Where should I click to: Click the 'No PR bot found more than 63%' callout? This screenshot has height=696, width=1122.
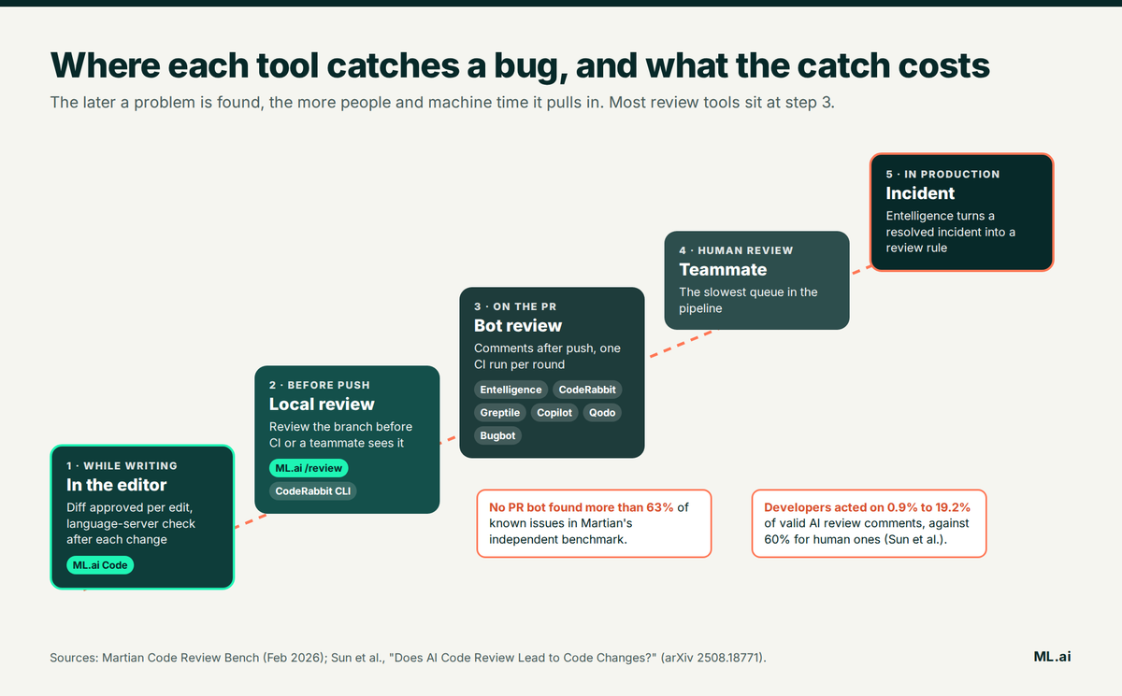(x=594, y=523)
